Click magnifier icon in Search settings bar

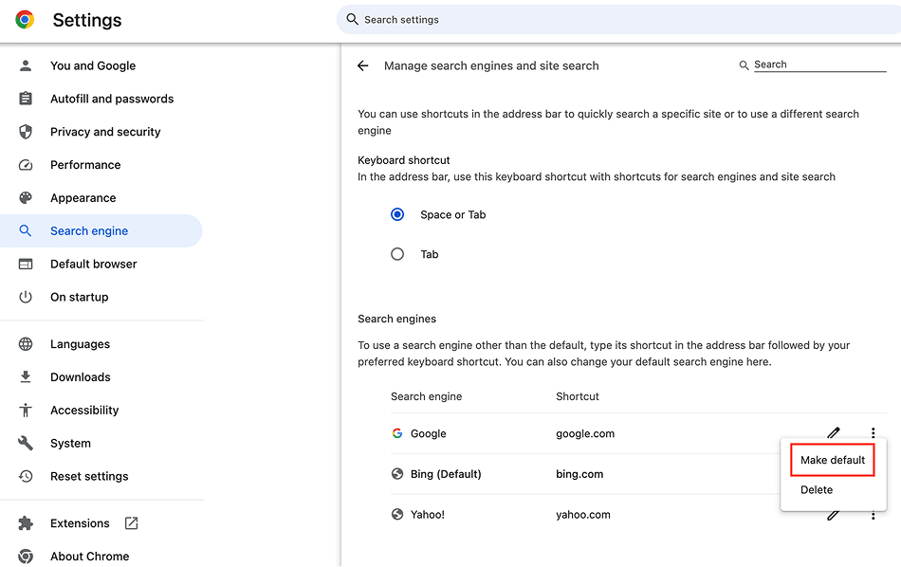pos(352,20)
